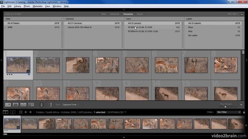Filter by the Red label row

[x=213, y=31]
